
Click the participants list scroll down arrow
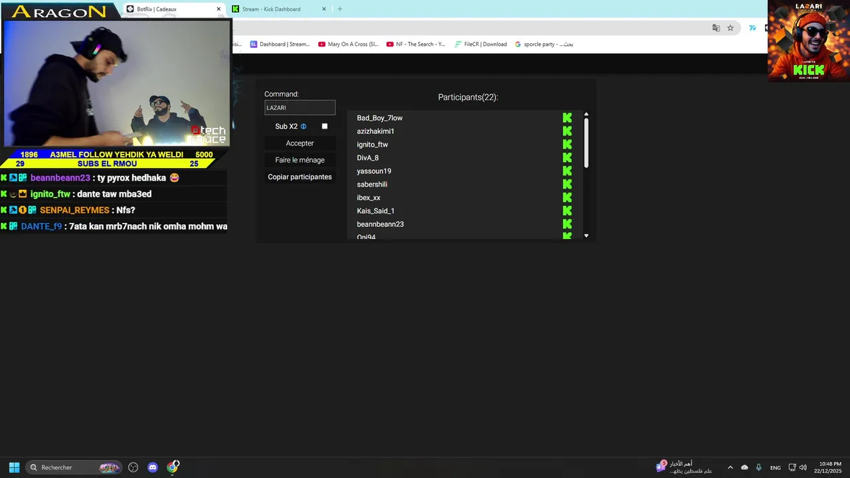586,236
